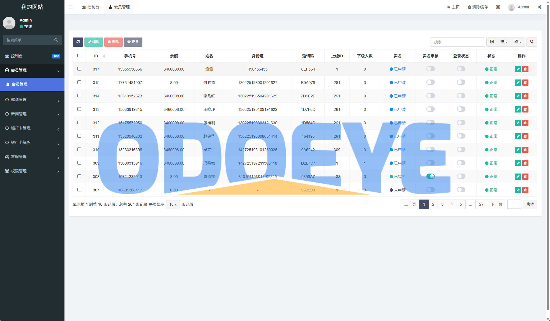The image size is (550, 321).
Task: Switch to the 控制台 tab in top bar
Action: [91, 7]
